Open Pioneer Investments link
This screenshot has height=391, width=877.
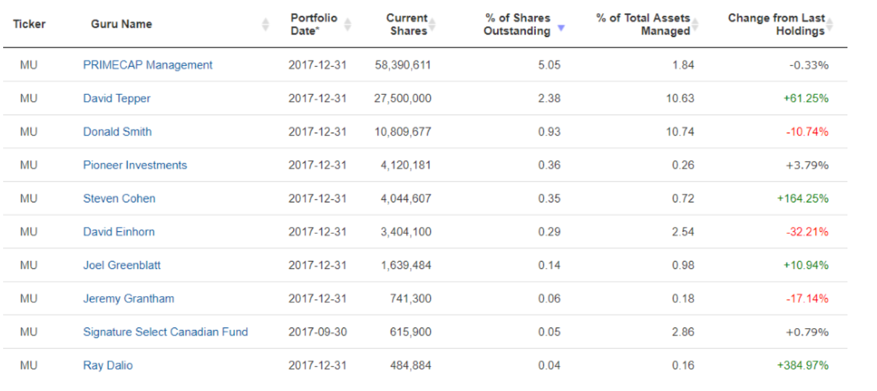coord(135,165)
